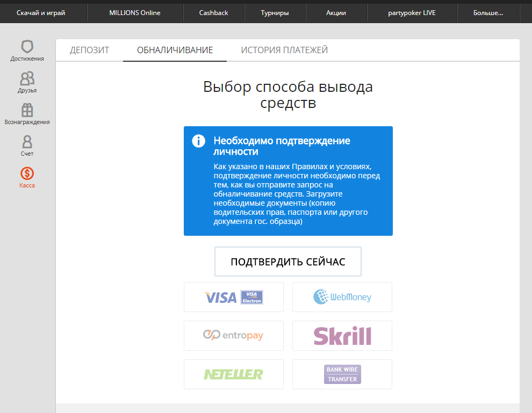Choose Skrill as withdrawal method
This screenshot has width=532, height=413.
point(342,336)
